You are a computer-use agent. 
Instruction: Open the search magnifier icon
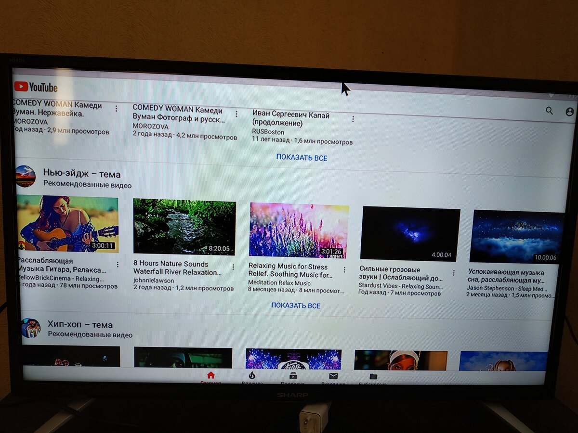pos(549,111)
